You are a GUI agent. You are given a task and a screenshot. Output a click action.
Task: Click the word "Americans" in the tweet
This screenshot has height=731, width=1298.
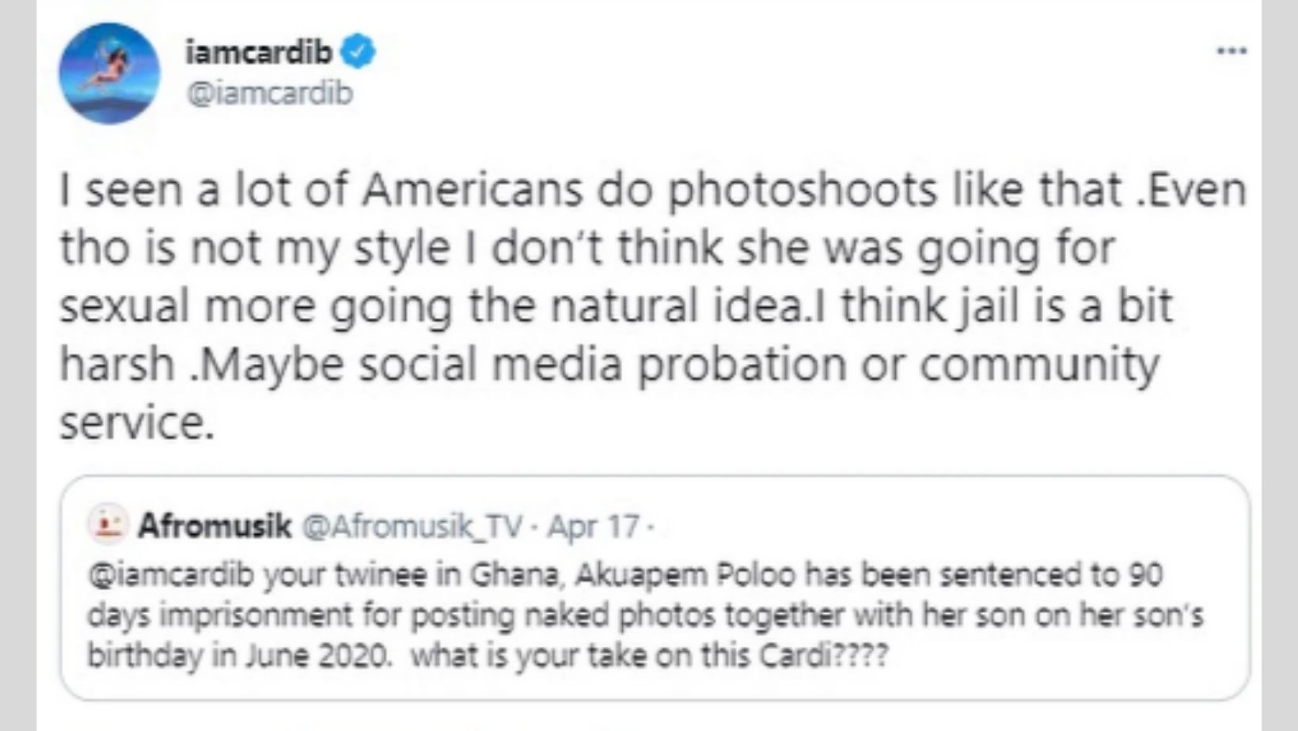click(472, 191)
